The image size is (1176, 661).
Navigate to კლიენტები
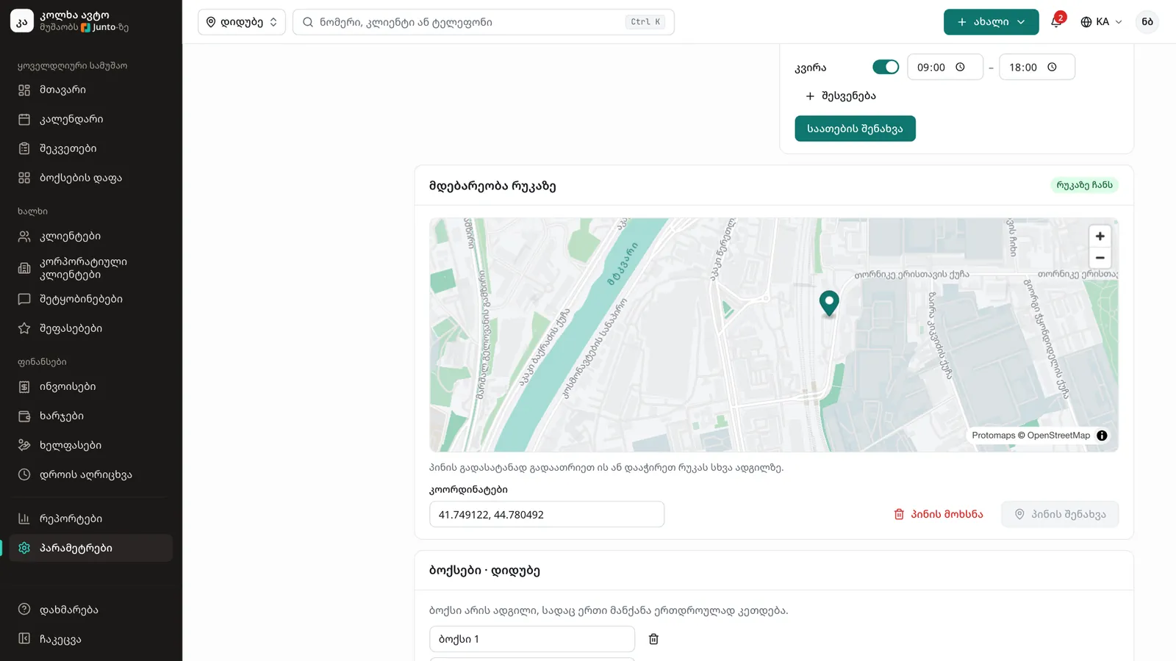[91, 236]
